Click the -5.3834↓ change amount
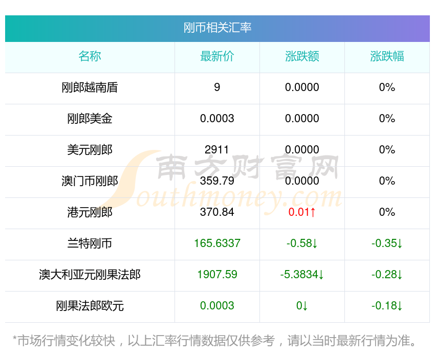435x357 pixels. (302, 275)
